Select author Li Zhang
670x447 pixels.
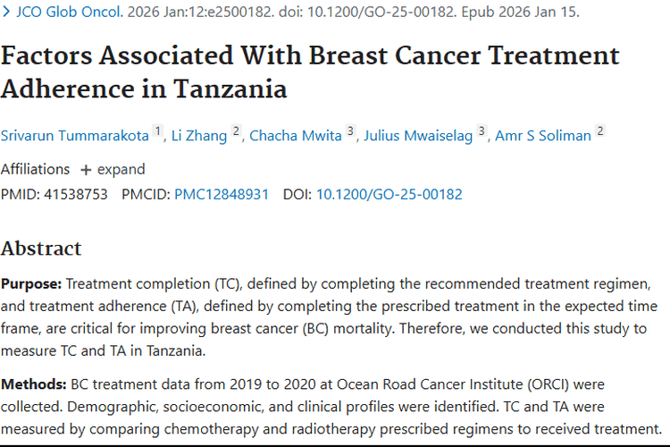[200, 136]
